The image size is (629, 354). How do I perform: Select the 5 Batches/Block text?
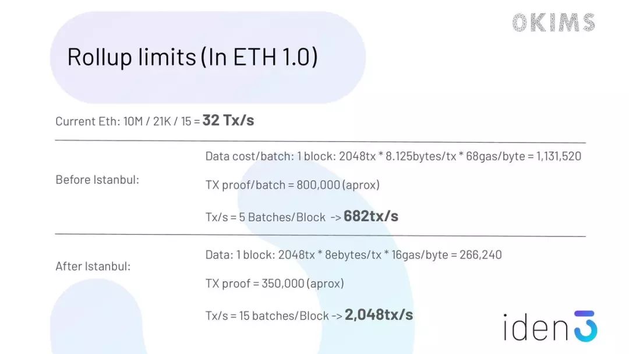(x=282, y=217)
